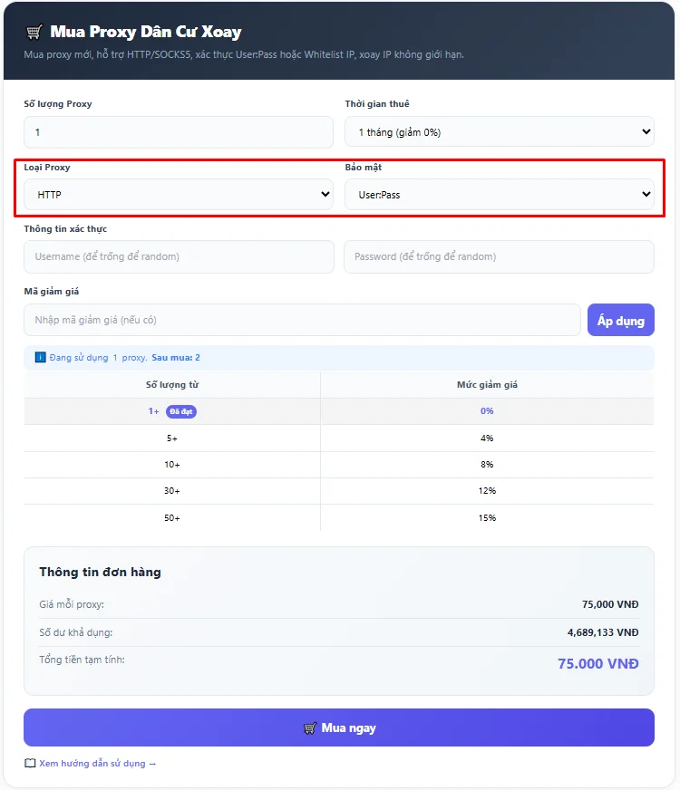Click the Mua ngay purchase button
This screenshot has height=790, width=680.
click(339, 727)
